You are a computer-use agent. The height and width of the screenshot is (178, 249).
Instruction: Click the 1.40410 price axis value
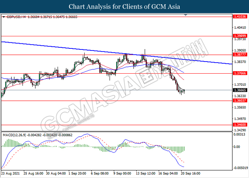click(x=240, y=28)
